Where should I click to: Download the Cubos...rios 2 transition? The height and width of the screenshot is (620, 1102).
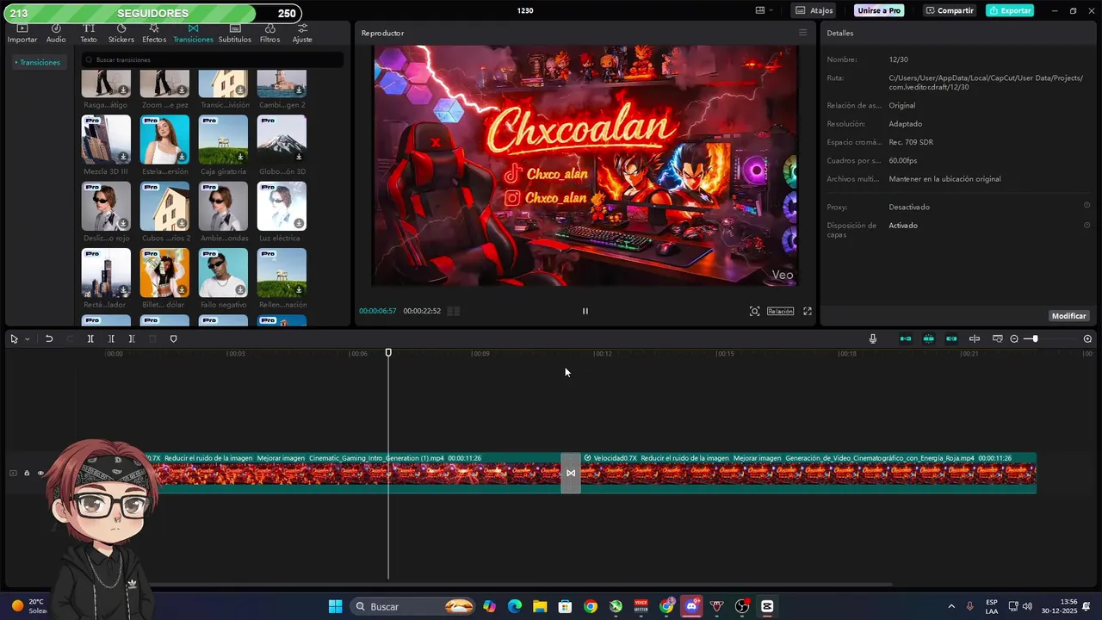click(x=182, y=224)
